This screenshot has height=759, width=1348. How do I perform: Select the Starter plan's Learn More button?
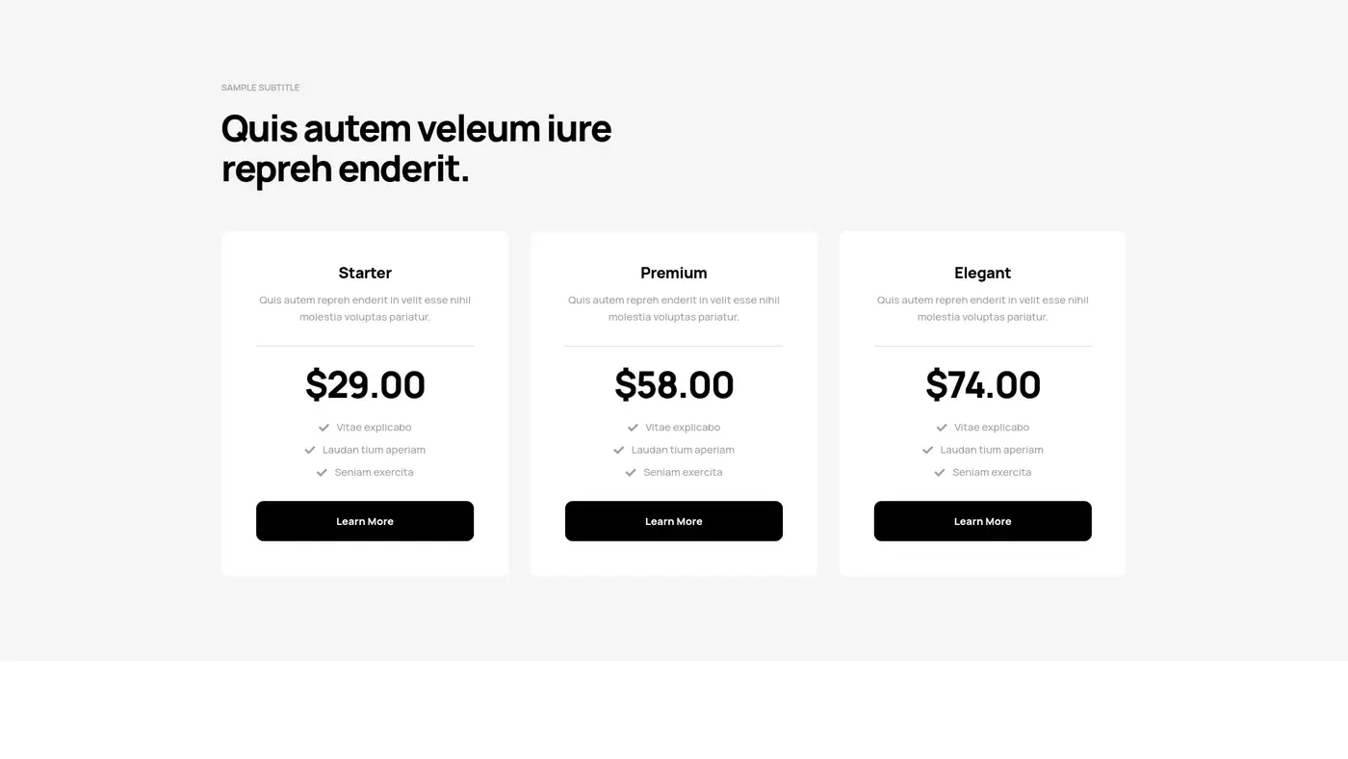(365, 520)
